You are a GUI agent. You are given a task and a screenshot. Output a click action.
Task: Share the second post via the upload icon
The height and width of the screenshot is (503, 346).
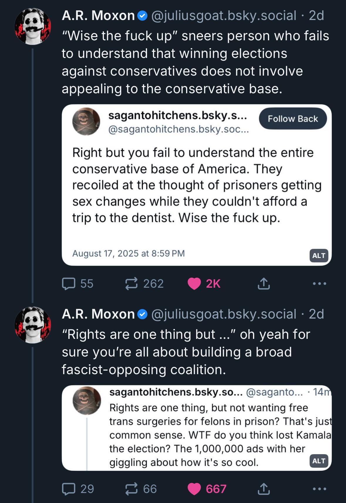click(264, 489)
